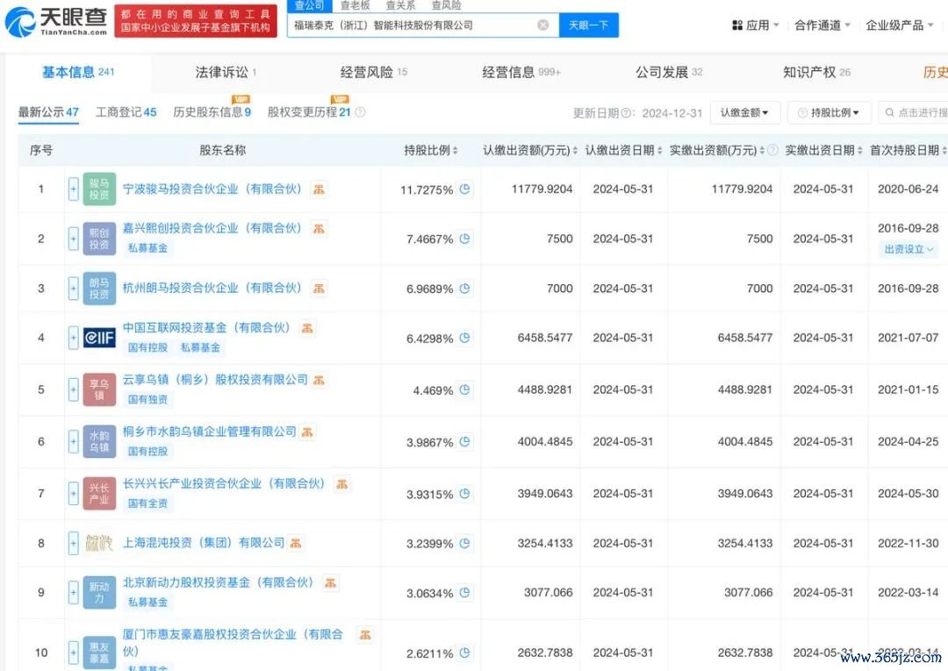The image size is (948, 671).
Task: Click help icon beside 股权变更历程
Action: pos(360,112)
